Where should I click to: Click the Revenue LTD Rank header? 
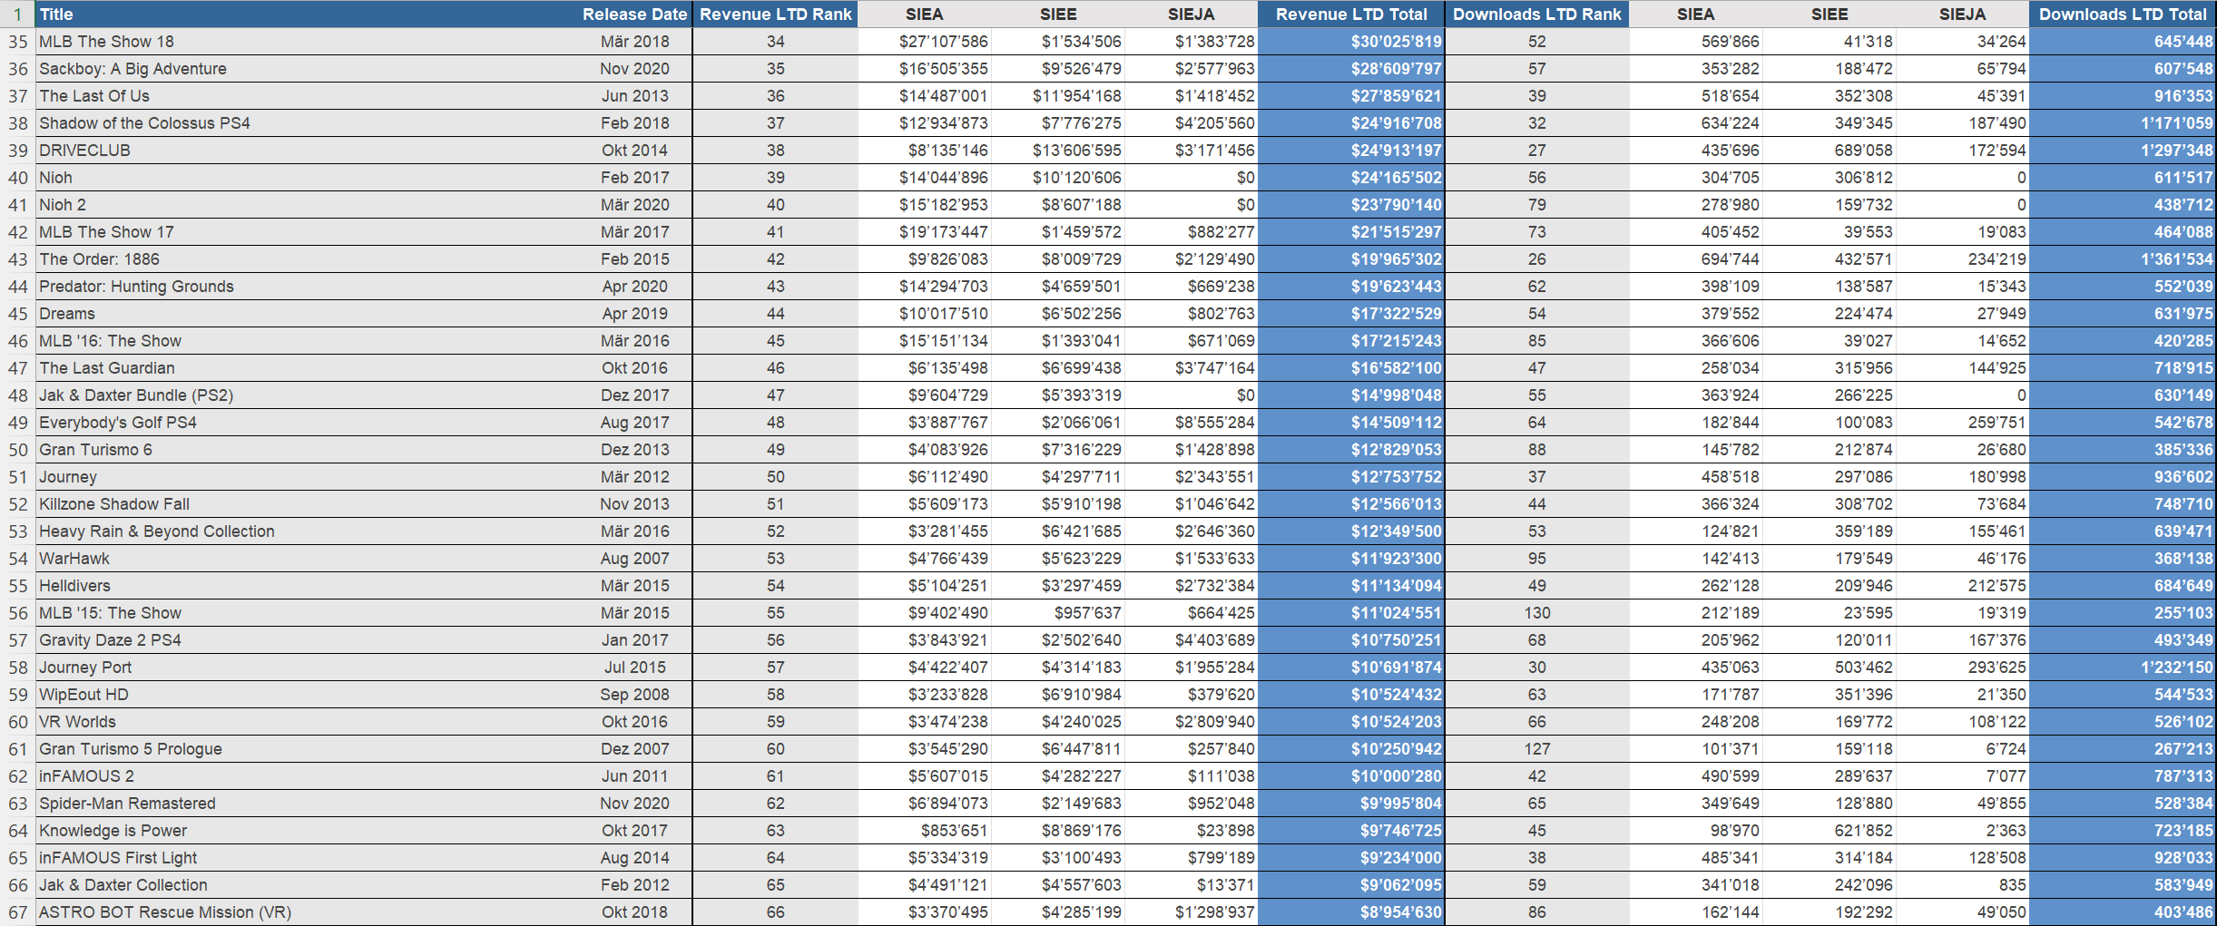coord(775,14)
